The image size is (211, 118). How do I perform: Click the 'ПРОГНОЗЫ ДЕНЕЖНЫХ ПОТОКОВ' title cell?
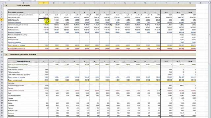[x=23, y=55]
